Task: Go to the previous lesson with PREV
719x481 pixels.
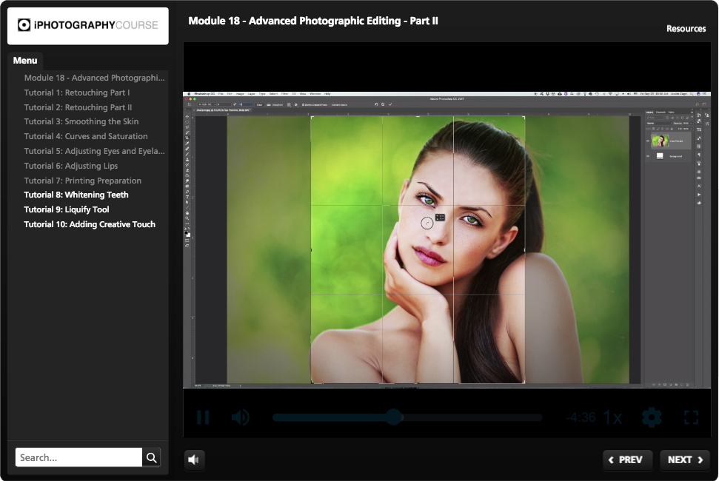Action: pos(626,460)
